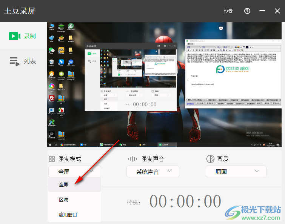This screenshot has height=224, width=285.
Task: Click the question-mark help icon
Action: tap(247, 11)
